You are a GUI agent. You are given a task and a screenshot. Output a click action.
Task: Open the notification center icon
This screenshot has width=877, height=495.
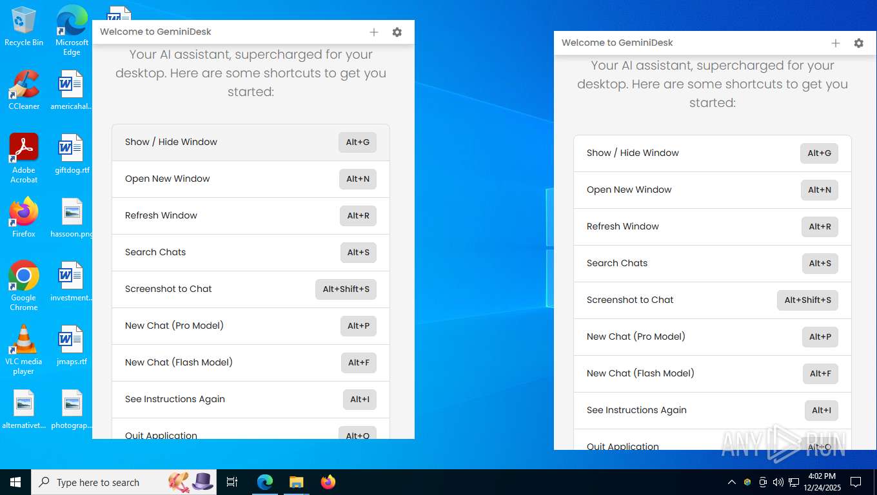[856, 482]
